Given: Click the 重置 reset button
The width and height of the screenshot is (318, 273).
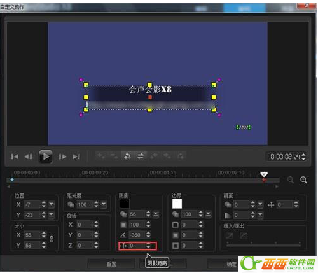Looking at the screenshot, I should 111,263.
